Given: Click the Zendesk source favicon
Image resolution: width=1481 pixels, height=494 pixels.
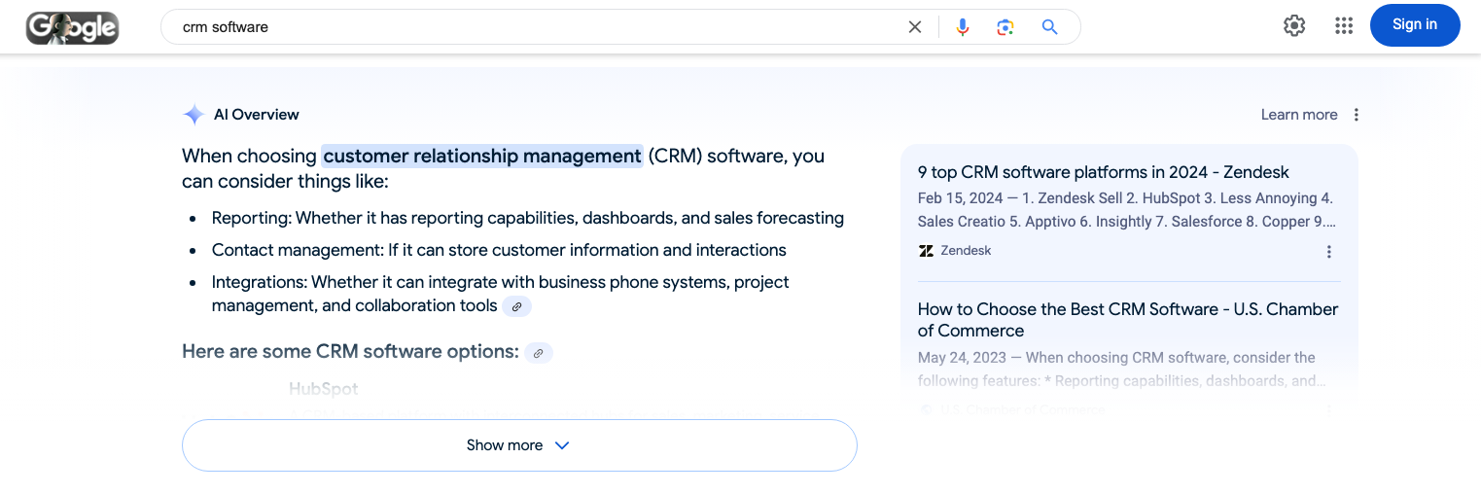Looking at the screenshot, I should tap(926, 251).
